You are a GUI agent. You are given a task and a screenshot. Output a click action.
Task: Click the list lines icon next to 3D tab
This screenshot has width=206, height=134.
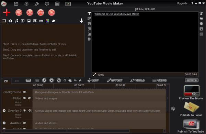click(x=28, y=80)
